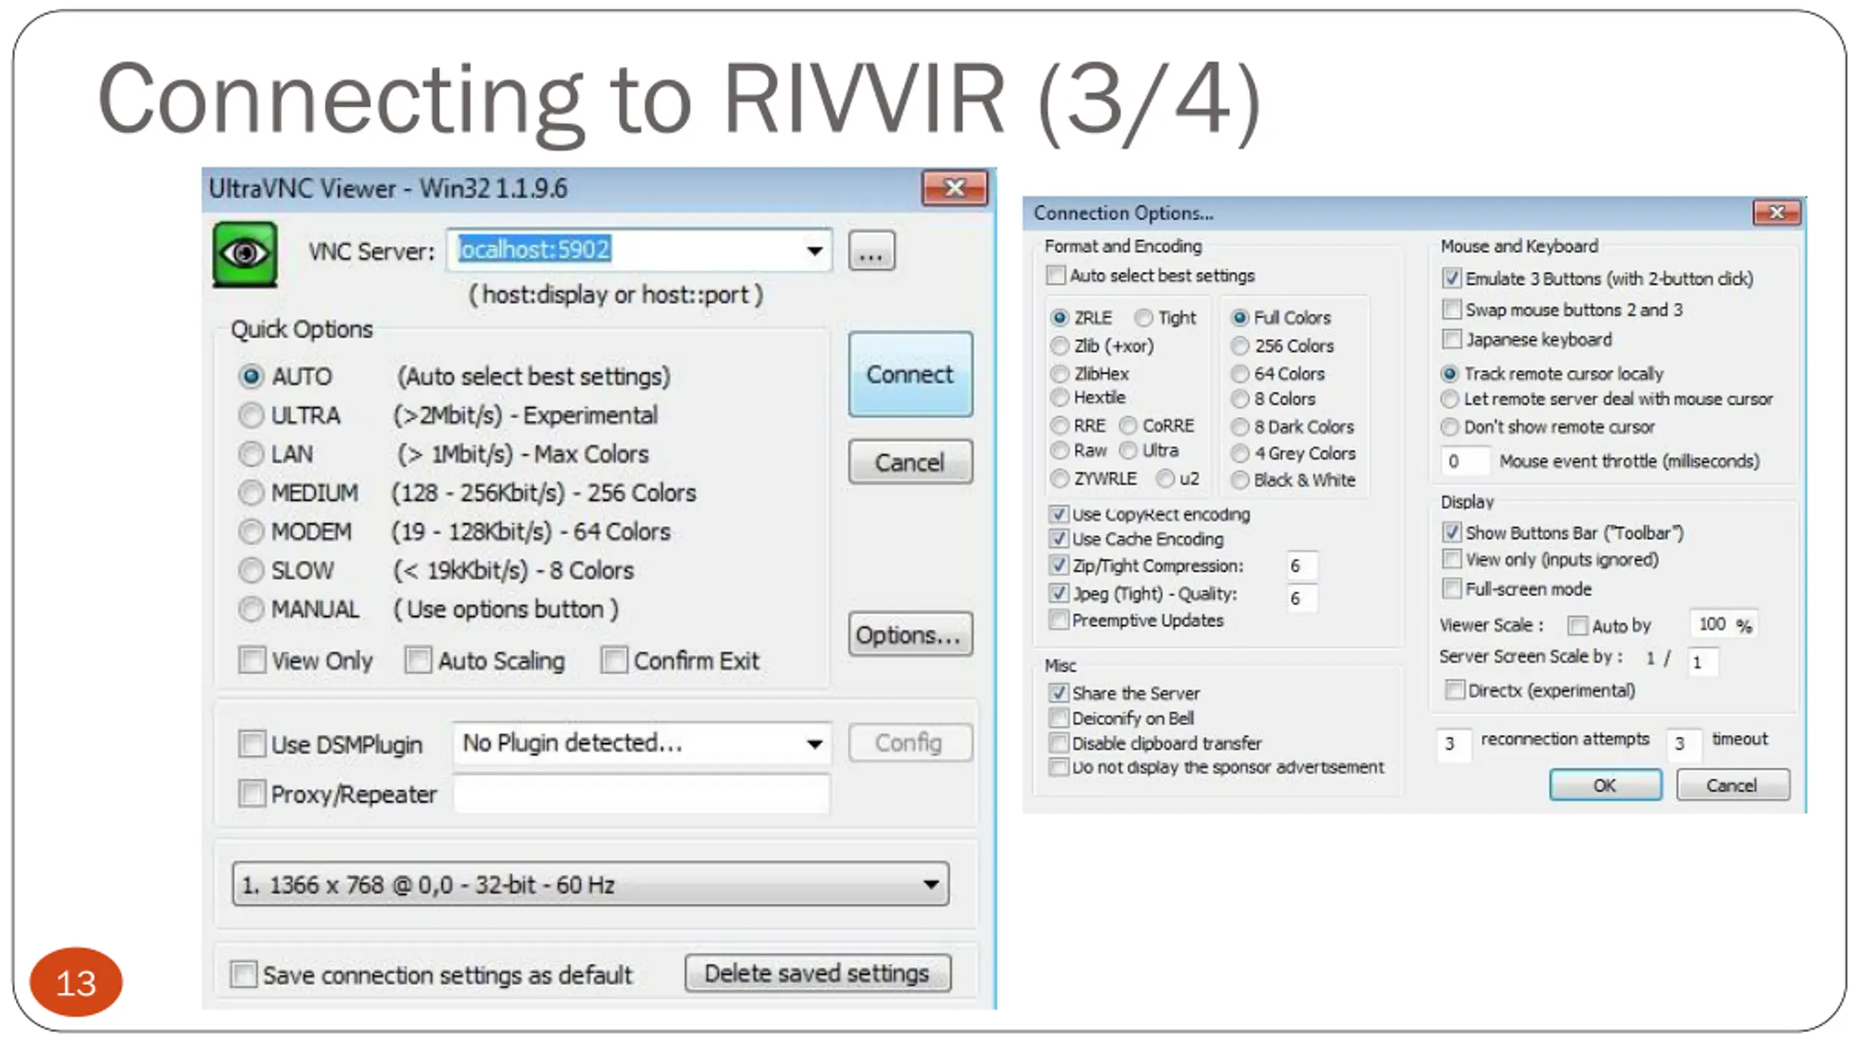This screenshot has width=1860, height=1046.
Task: Tick the Use DSMPlugin checkbox
Action: (252, 744)
